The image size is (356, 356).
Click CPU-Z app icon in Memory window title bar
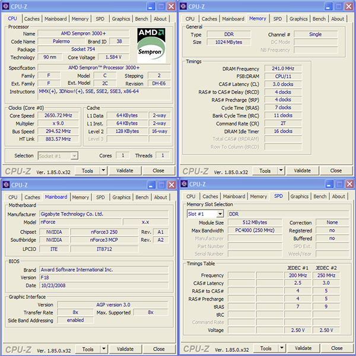[x=183, y=7]
